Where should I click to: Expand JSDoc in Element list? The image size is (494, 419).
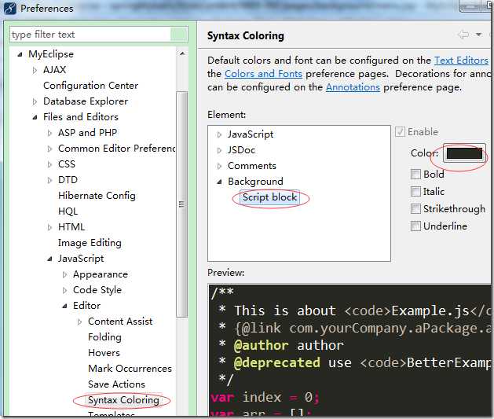point(219,151)
